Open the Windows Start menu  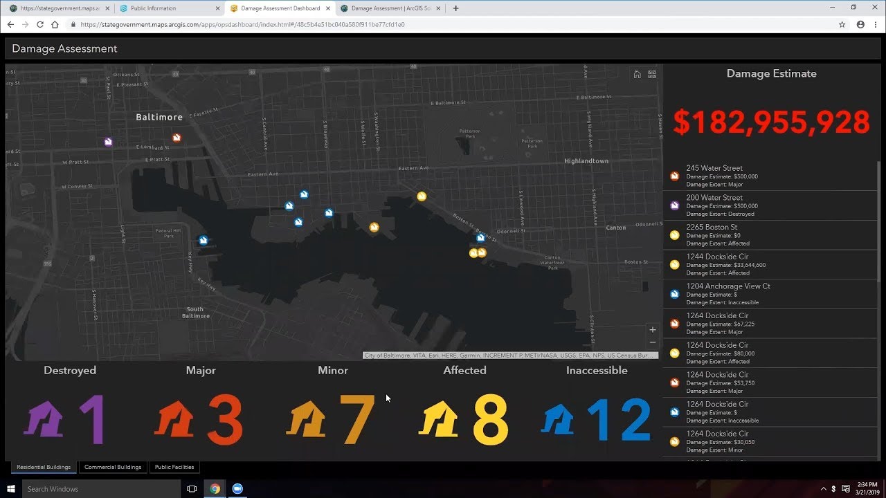click(x=10, y=488)
